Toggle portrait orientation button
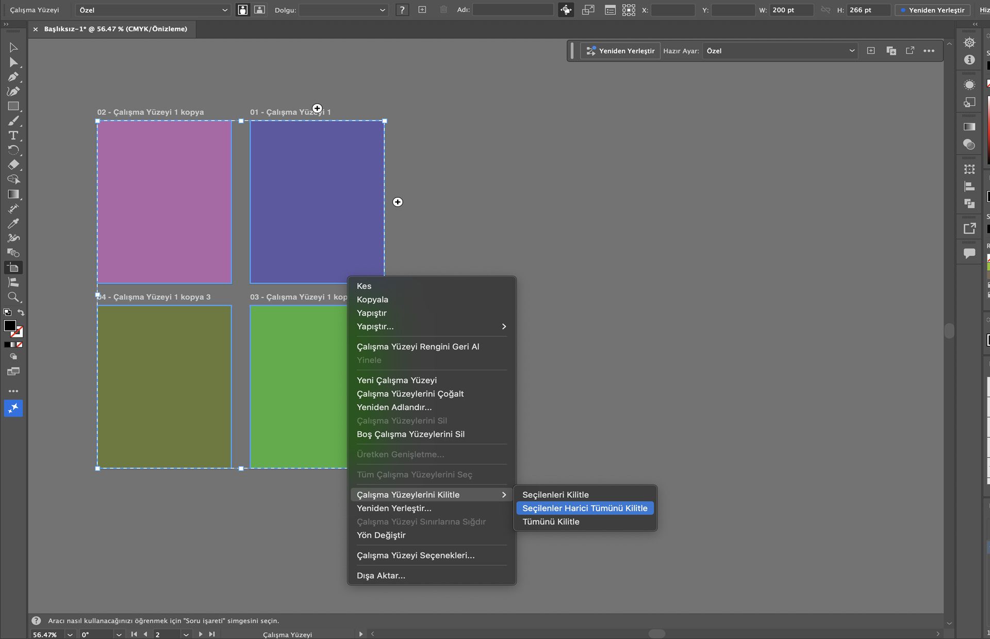The image size is (990, 639). point(242,10)
